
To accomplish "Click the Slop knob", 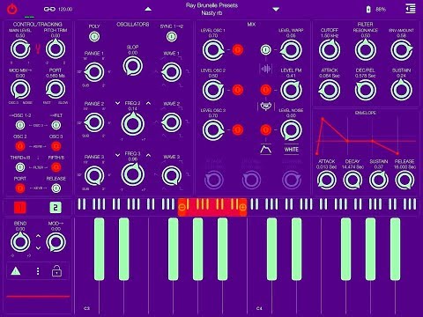I will pos(133,66).
